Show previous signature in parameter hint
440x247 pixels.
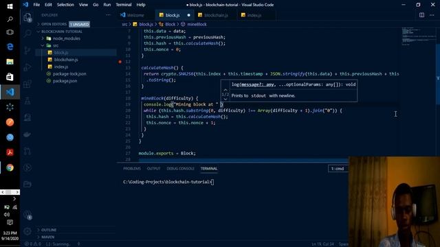(x=225, y=90)
